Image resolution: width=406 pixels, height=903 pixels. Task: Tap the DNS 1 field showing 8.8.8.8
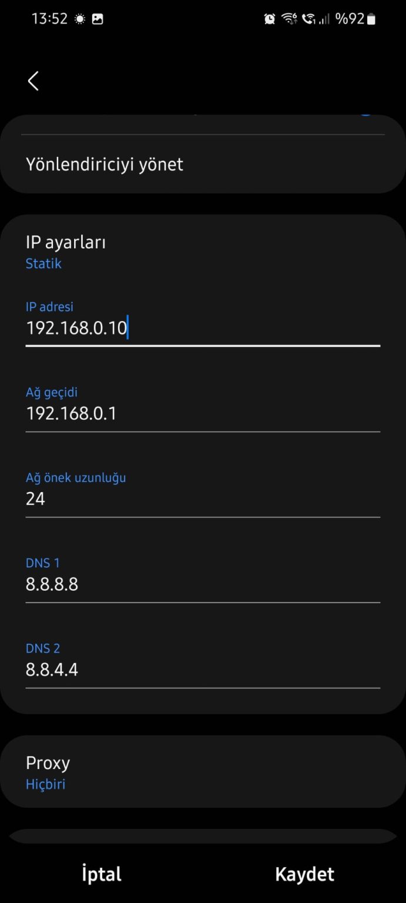point(203,584)
